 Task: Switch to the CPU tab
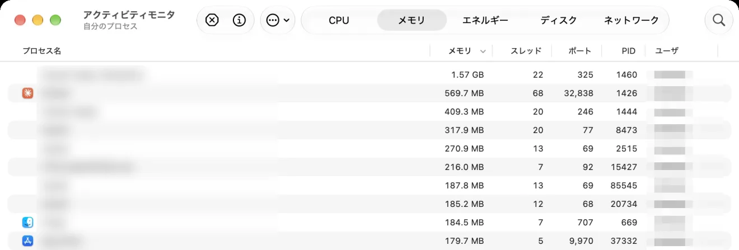coord(339,21)
